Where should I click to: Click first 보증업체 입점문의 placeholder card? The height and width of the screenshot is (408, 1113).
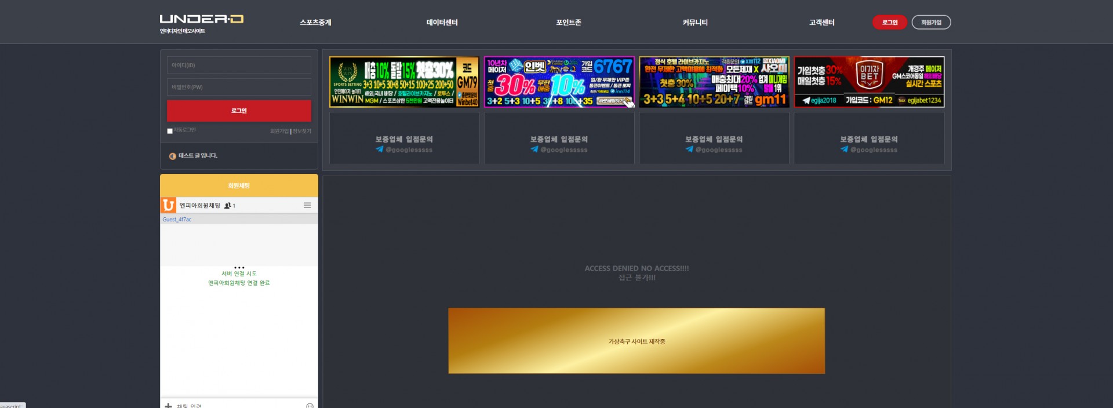pyautogui.click(x=404, y=139)
